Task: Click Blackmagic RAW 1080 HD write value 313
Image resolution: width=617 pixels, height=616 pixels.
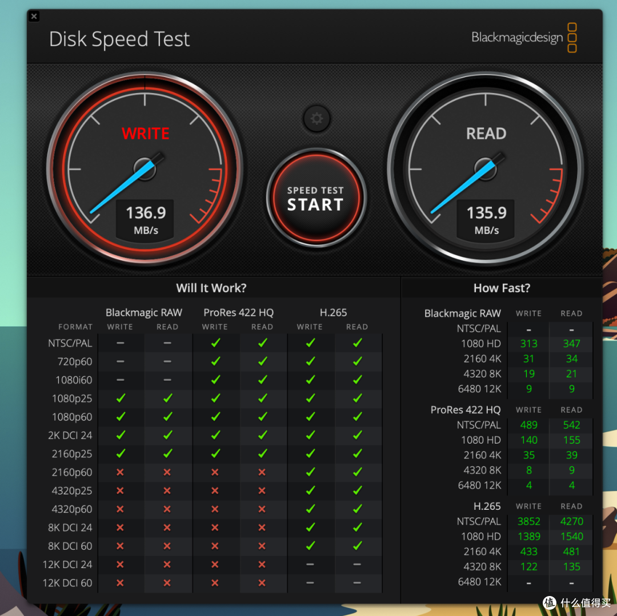Action: [x=529, y=344]
